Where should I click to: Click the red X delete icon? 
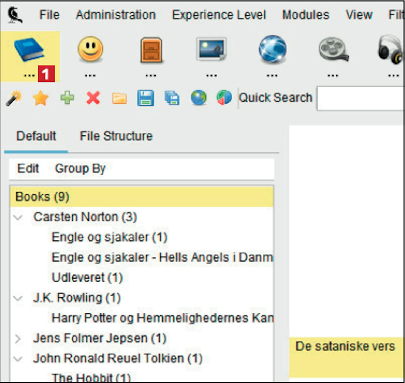pyautogui.click(x=93, y=98)
